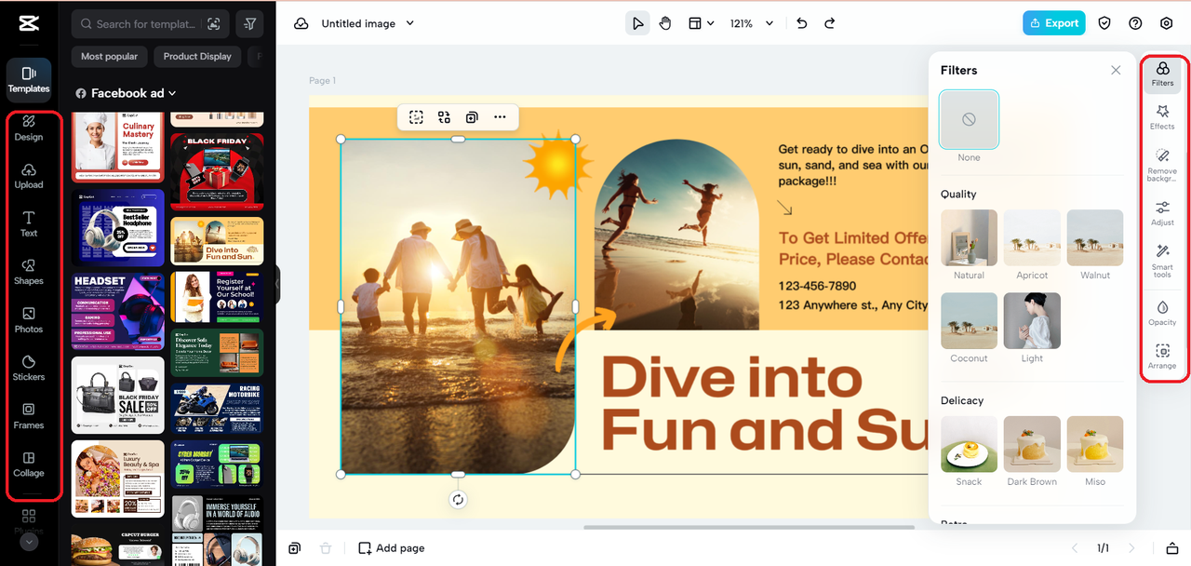This screenshot has height=566, width=1191.
Task: Select the Product Display tab
Action: point(197,57)
